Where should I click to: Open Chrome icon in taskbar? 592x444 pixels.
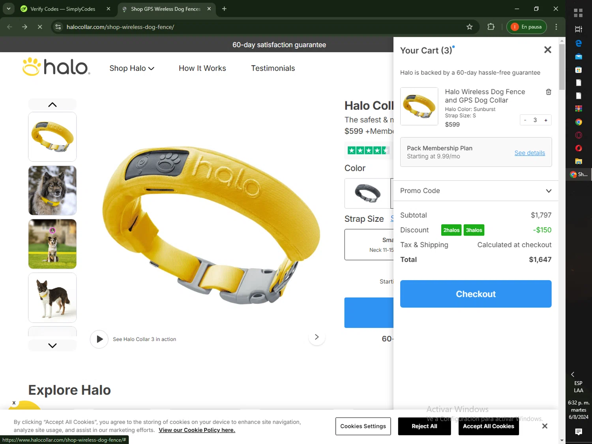[x=578, y=122]
